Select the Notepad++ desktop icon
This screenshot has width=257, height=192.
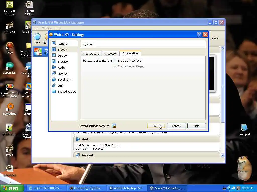[x=10, y=130]
